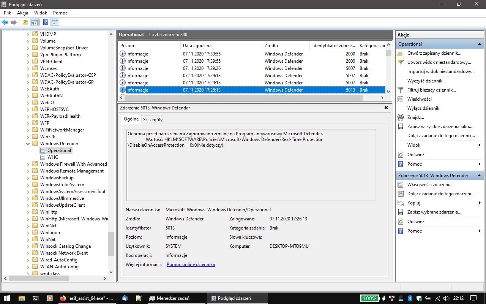This screenshot has width=486, height=304.
Task: Click the filter icon for Filtruj bieżący dziennik
Action: 400,90
